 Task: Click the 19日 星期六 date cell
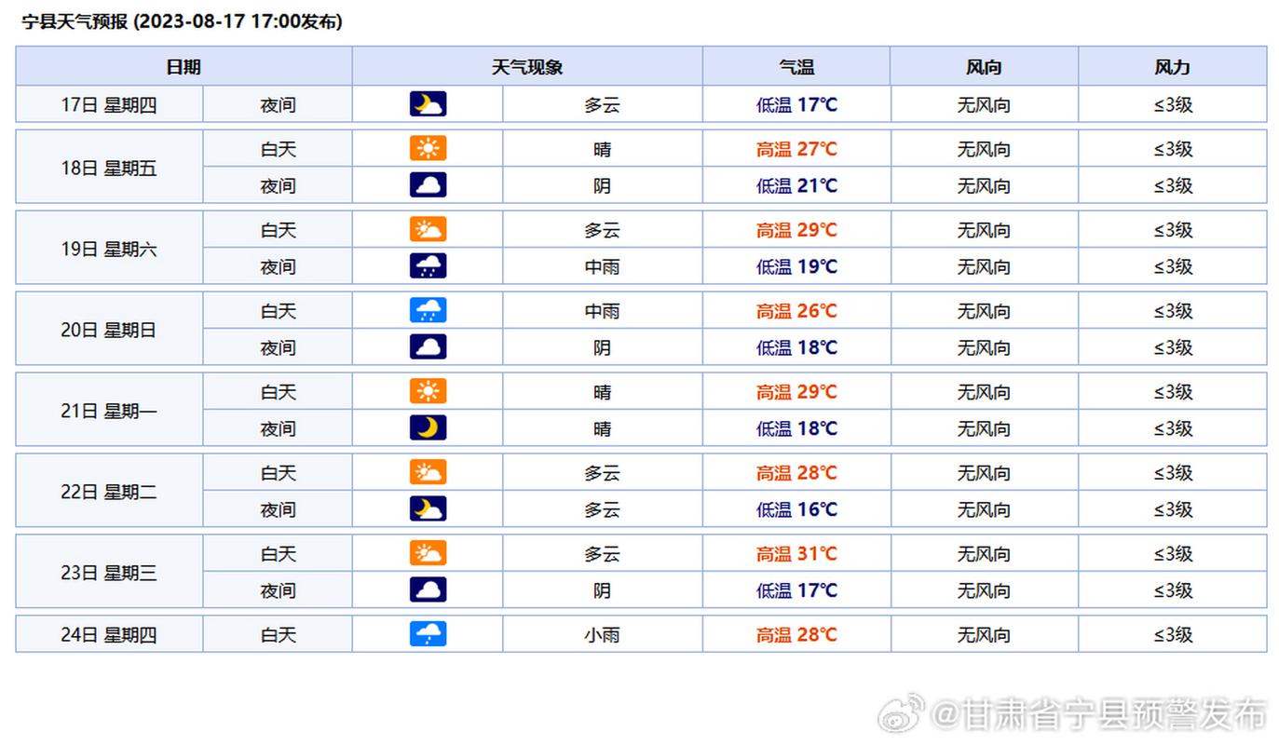pyautogui.click(x=109, y=248)
